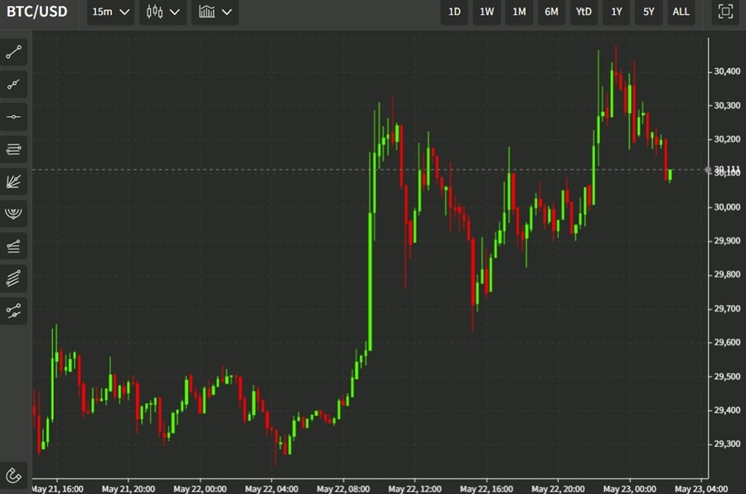The height and width of the screenshot is (494, 746).
Task: Set range to 1Y
Action: (617, 12)
